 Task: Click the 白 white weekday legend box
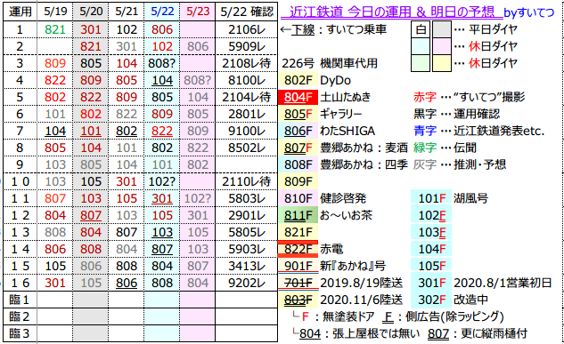[421, 29]
